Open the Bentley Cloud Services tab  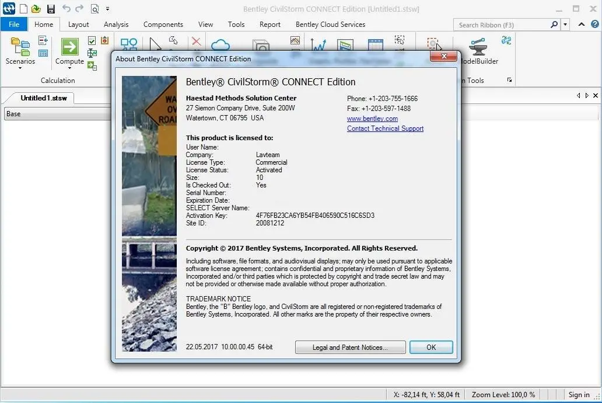[x=330, y=24]
